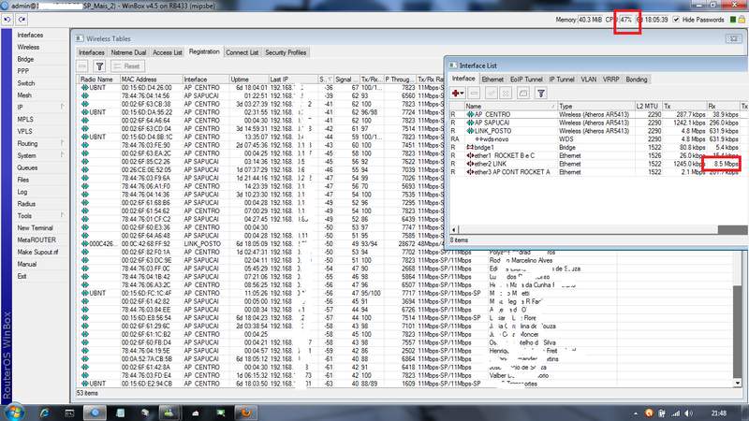Open MetaROUTER in the left menu
Image resolution: width=749 pixels, height=421 pixels.
pyautogui.click(x=37, y=240)
